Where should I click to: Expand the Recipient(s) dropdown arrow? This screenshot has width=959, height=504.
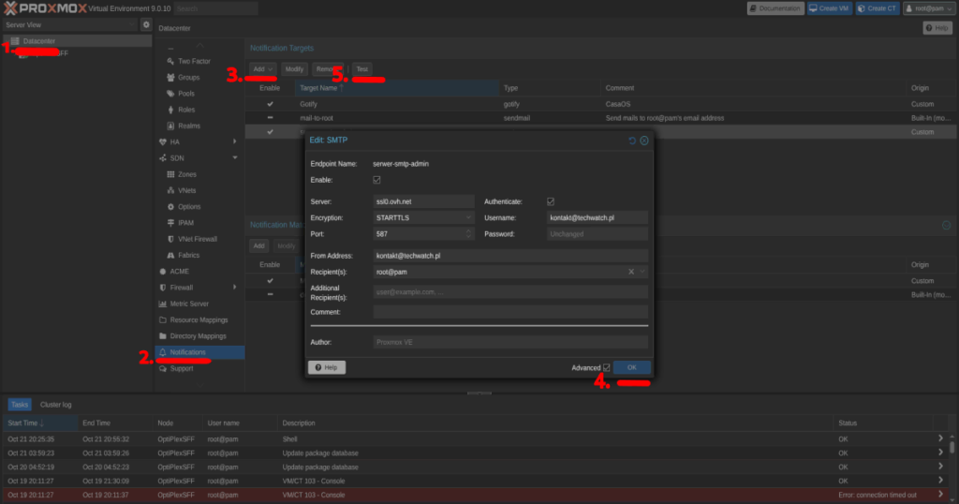click(642, 272)
